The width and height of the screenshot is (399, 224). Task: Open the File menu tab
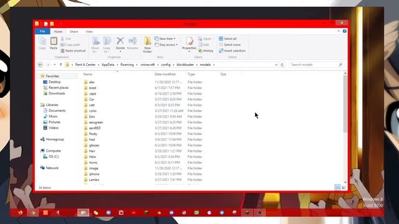[42, 32]
